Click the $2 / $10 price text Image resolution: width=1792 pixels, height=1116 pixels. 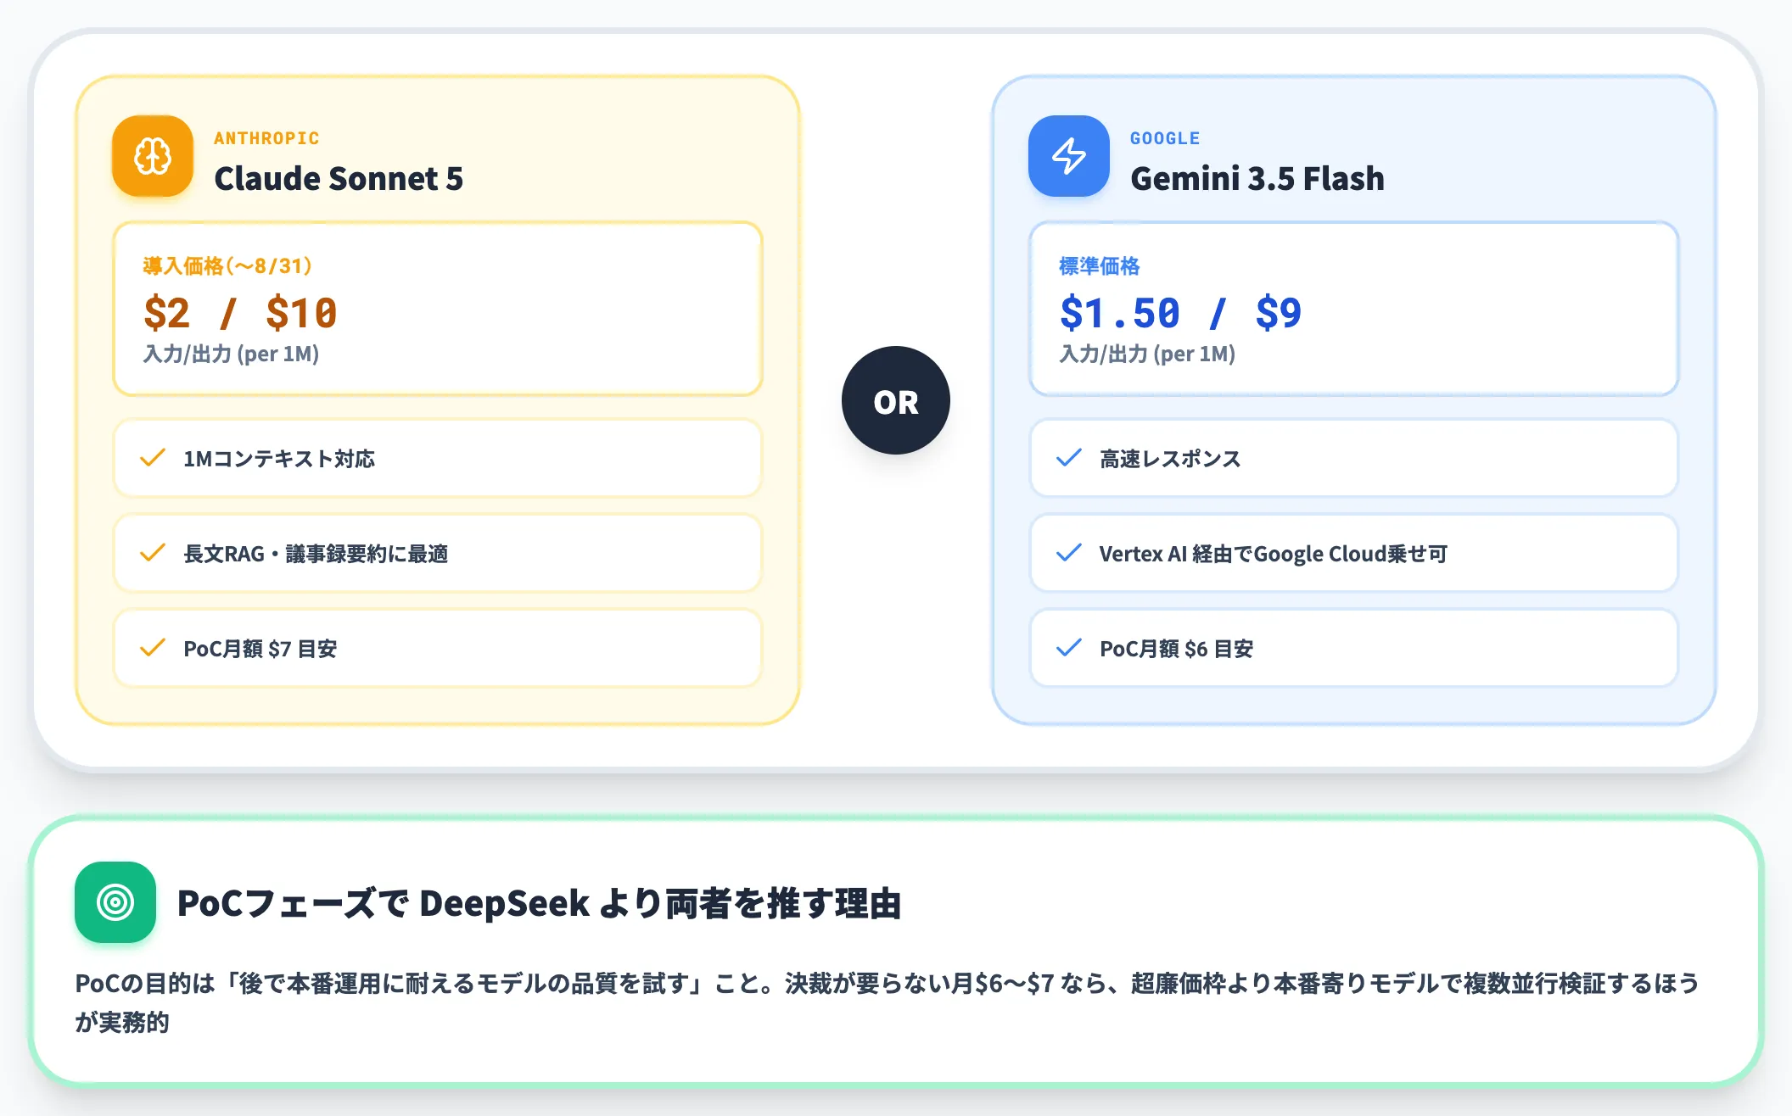pos(240,313)
